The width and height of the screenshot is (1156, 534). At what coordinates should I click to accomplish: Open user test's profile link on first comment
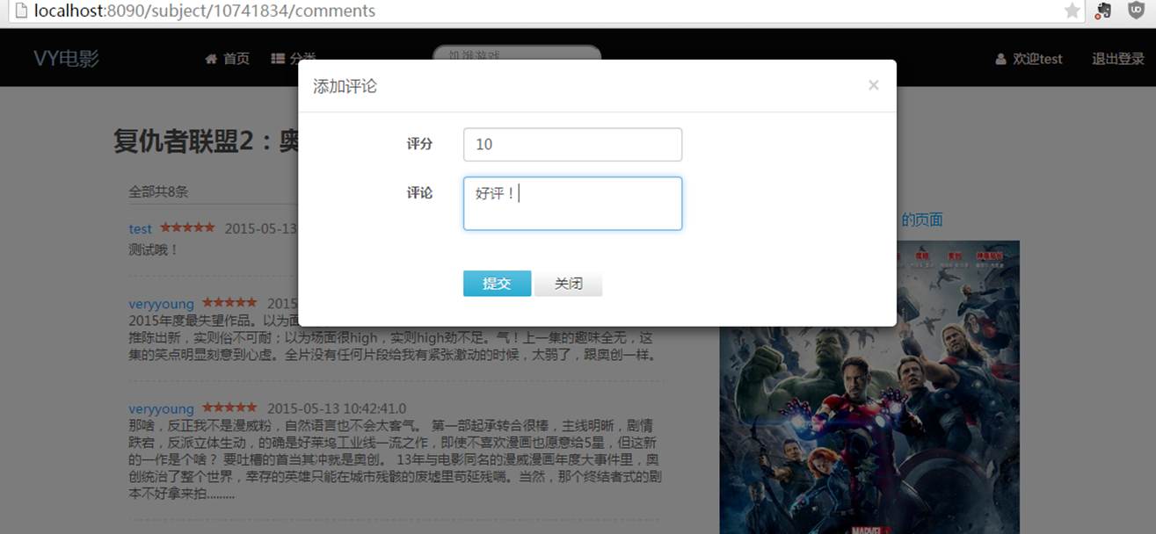[140, 228]
